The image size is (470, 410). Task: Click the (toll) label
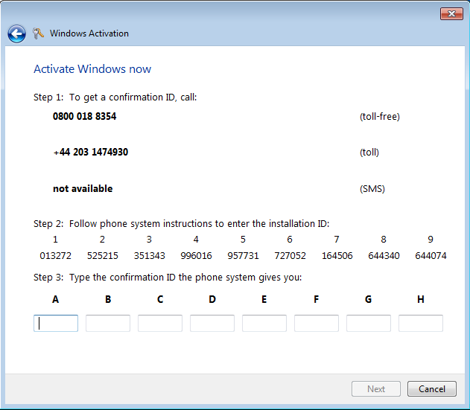369,153
